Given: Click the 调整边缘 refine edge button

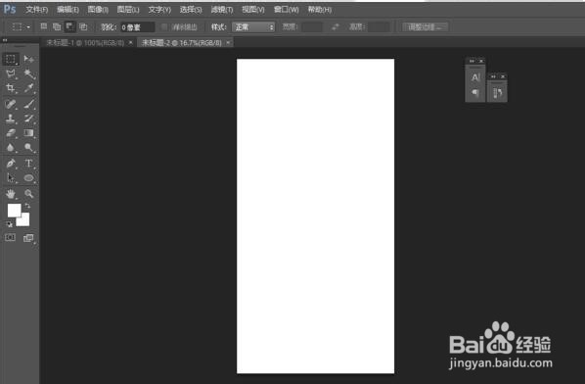Looking at the screenshot, I should [x=425, y=26].
